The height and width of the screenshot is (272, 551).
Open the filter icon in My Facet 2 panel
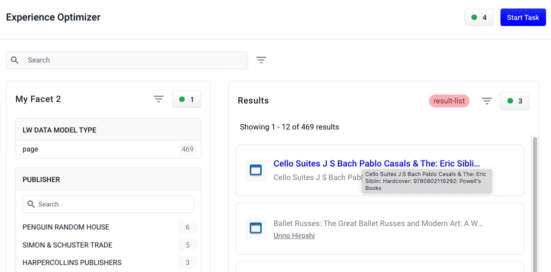(x=159, y=99)
